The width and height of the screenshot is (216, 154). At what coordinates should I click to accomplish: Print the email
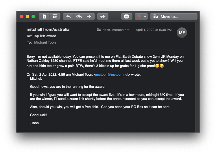[126, 16]
